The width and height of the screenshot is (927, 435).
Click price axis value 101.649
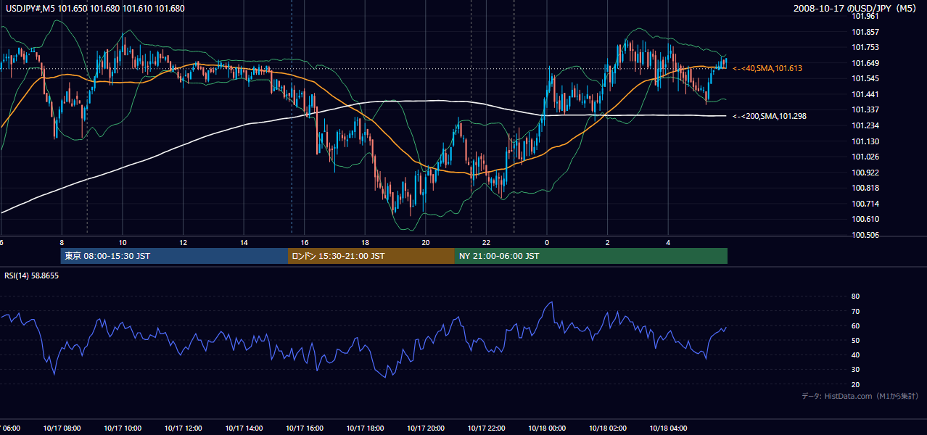865,63
